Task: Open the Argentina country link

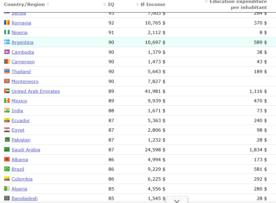Action: click(22, 42)
